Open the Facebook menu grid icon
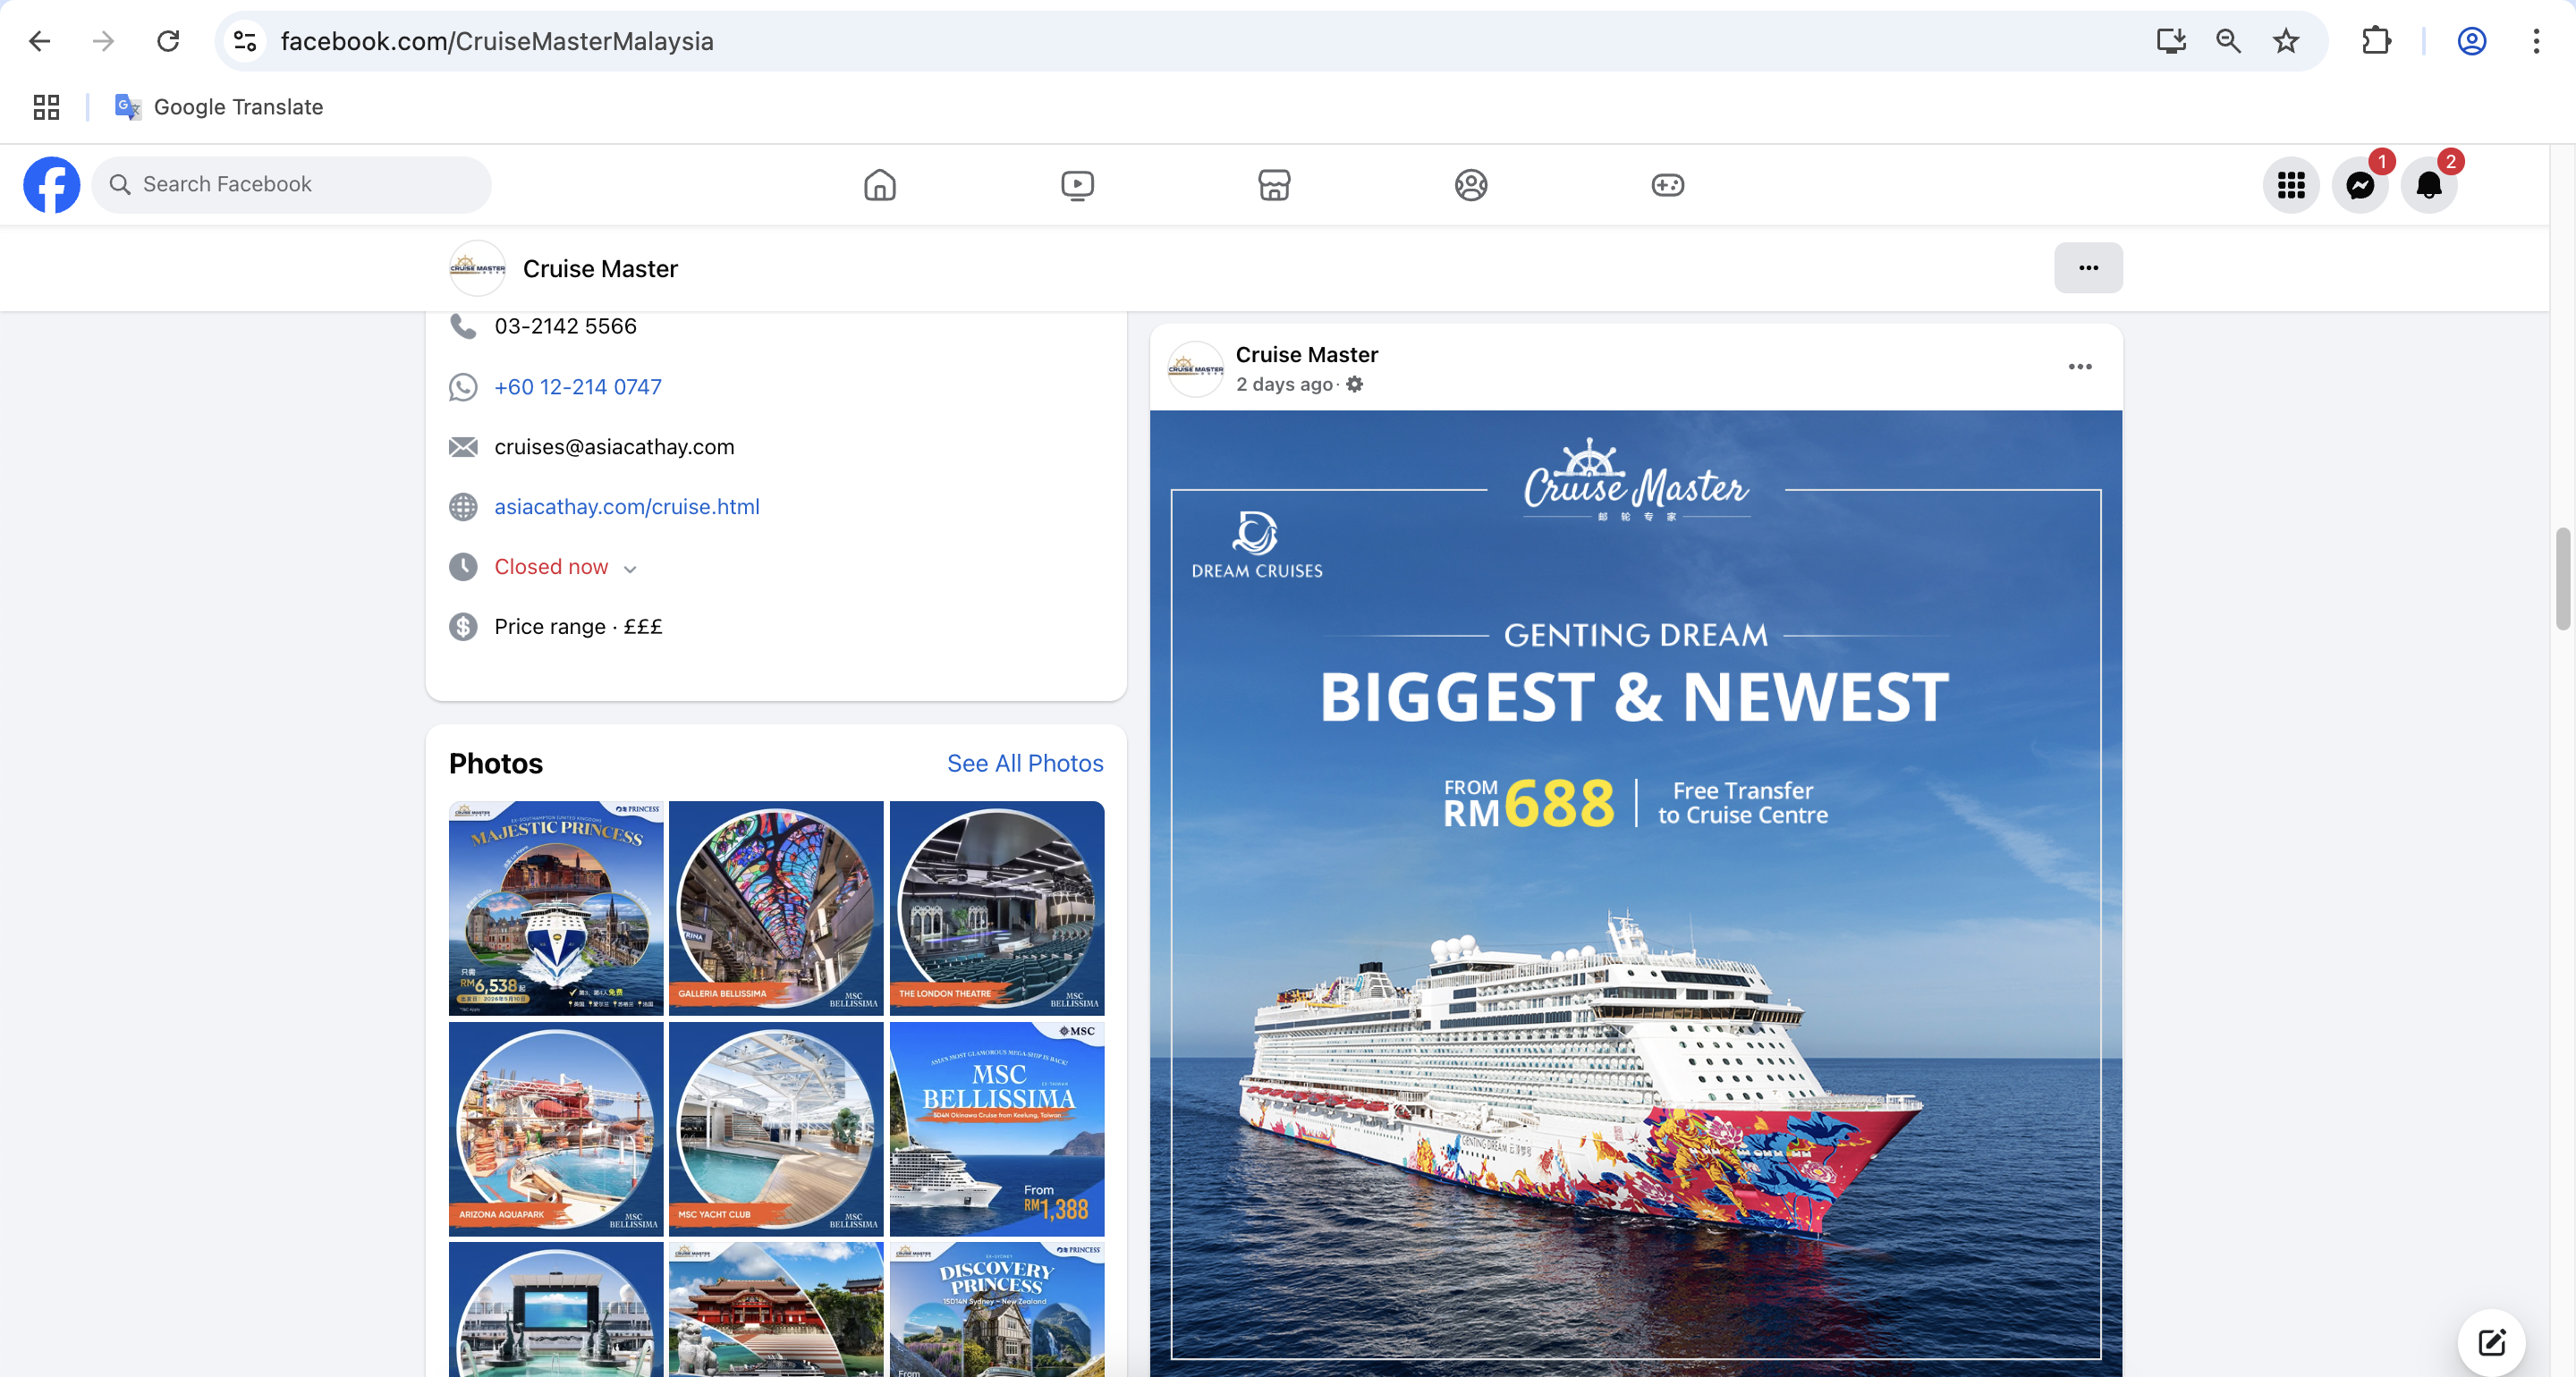 coord(2291,185)
